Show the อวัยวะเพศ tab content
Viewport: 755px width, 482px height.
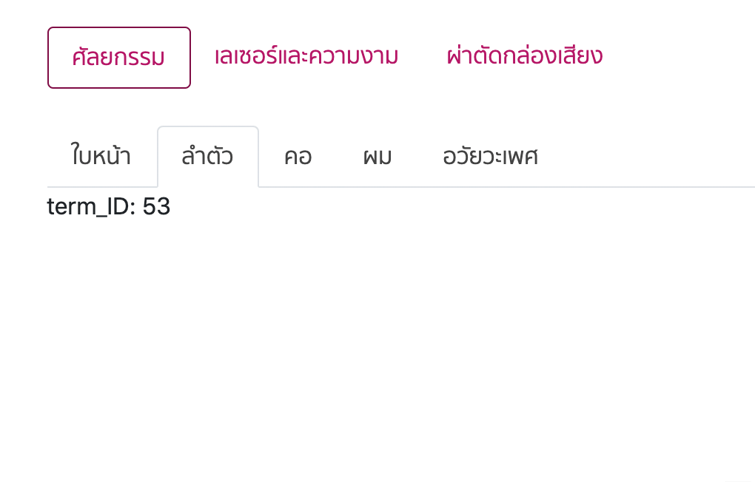490,157
